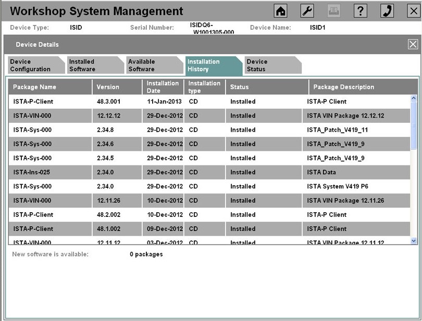Sort by Version column header
The image size is (422, 321).
click(117, 87)
